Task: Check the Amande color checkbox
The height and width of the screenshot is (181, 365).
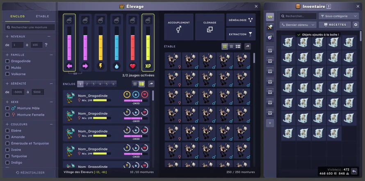Action: click(7, 137)
